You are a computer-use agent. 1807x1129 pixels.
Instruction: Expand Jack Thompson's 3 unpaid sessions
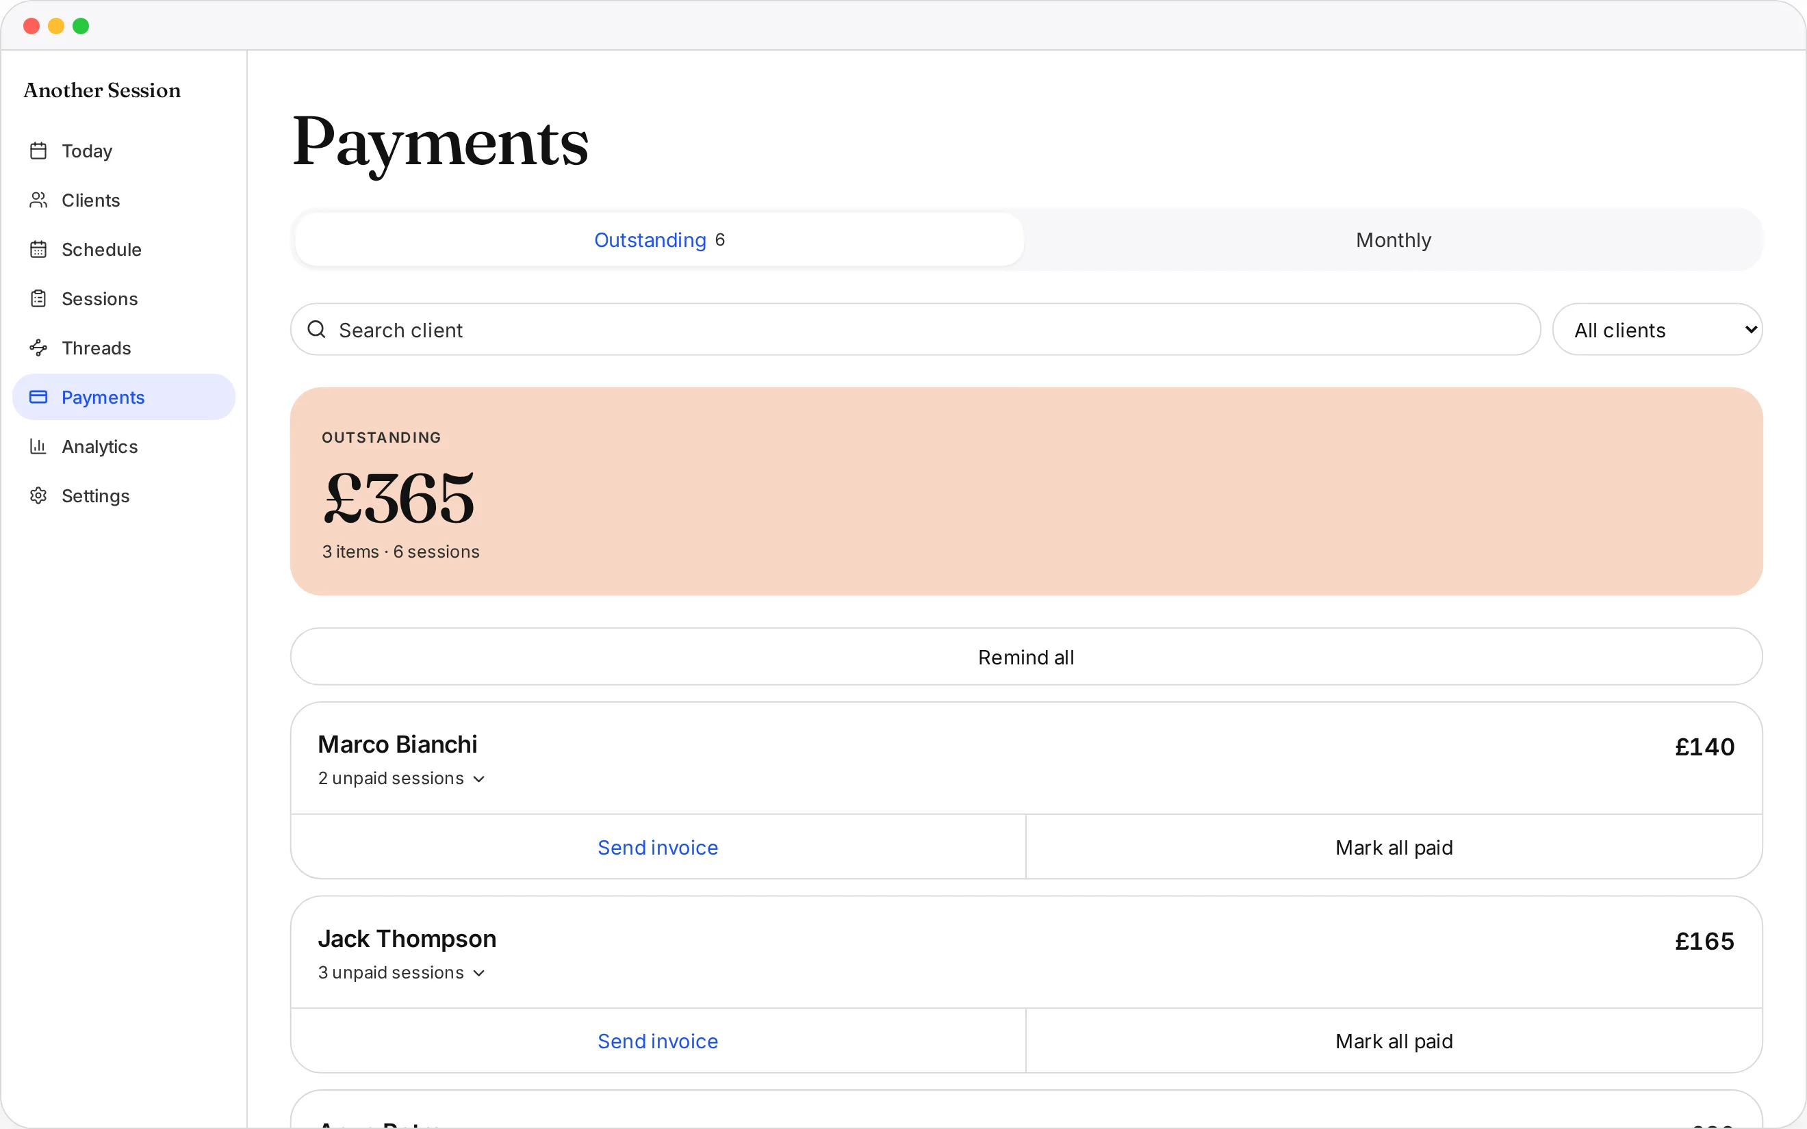coord(402,973)
